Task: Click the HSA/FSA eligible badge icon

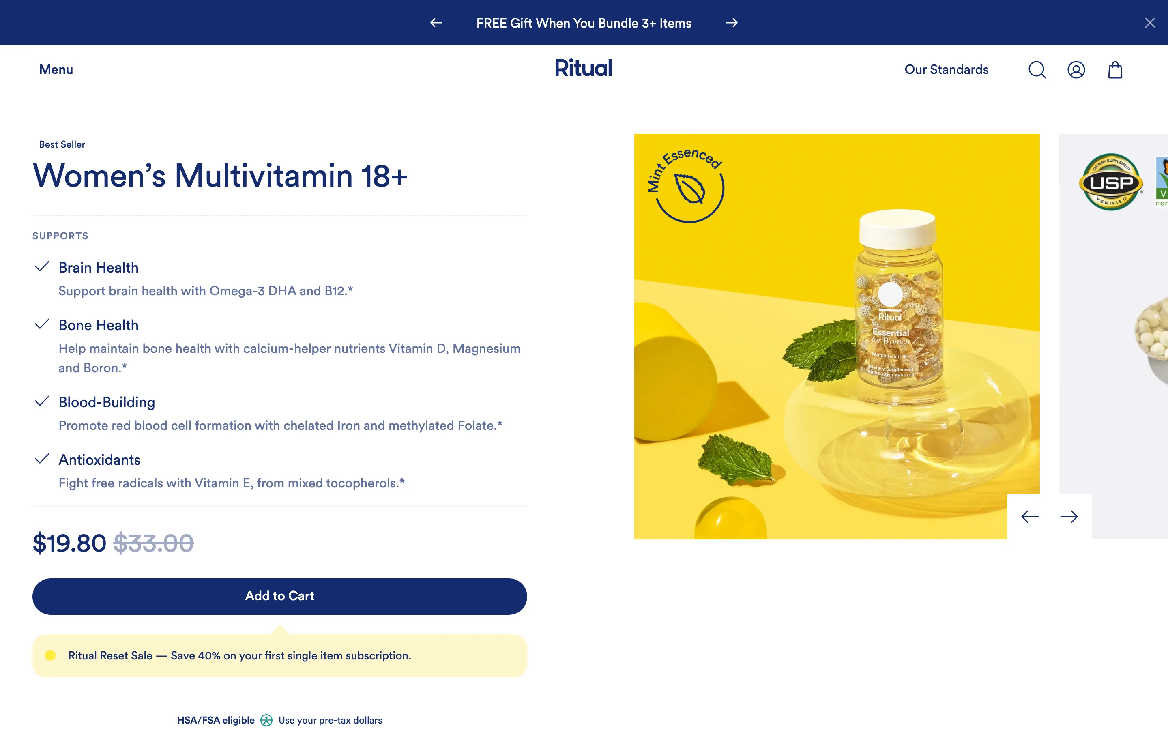Action: point(266,720)
